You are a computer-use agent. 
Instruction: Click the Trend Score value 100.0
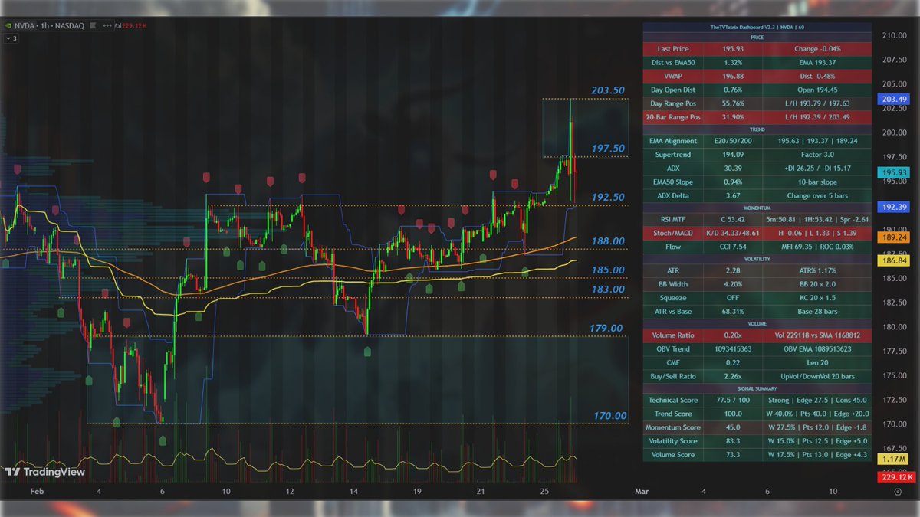coord(732,414)
